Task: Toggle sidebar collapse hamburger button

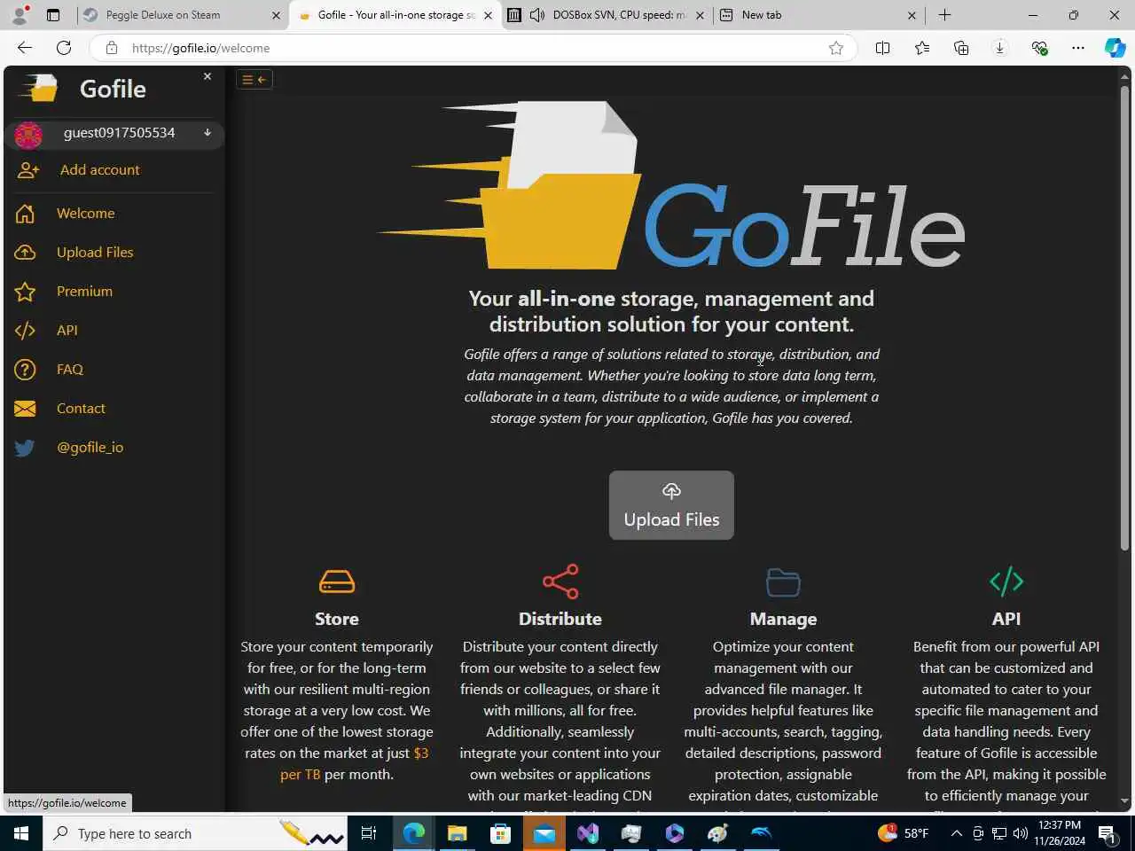Action: pyautogui.click(x=254, y=80)
